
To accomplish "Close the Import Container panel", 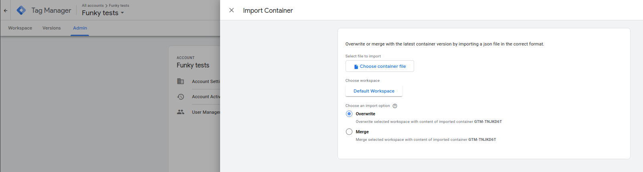I will tap(231, 10).
